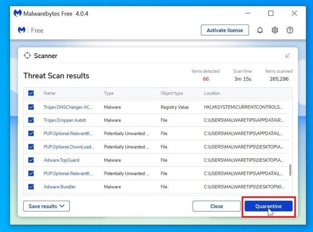
Task: Collapse the Scanner panel arrow icon
Action: pyautogui.click(x=288, y=56)
